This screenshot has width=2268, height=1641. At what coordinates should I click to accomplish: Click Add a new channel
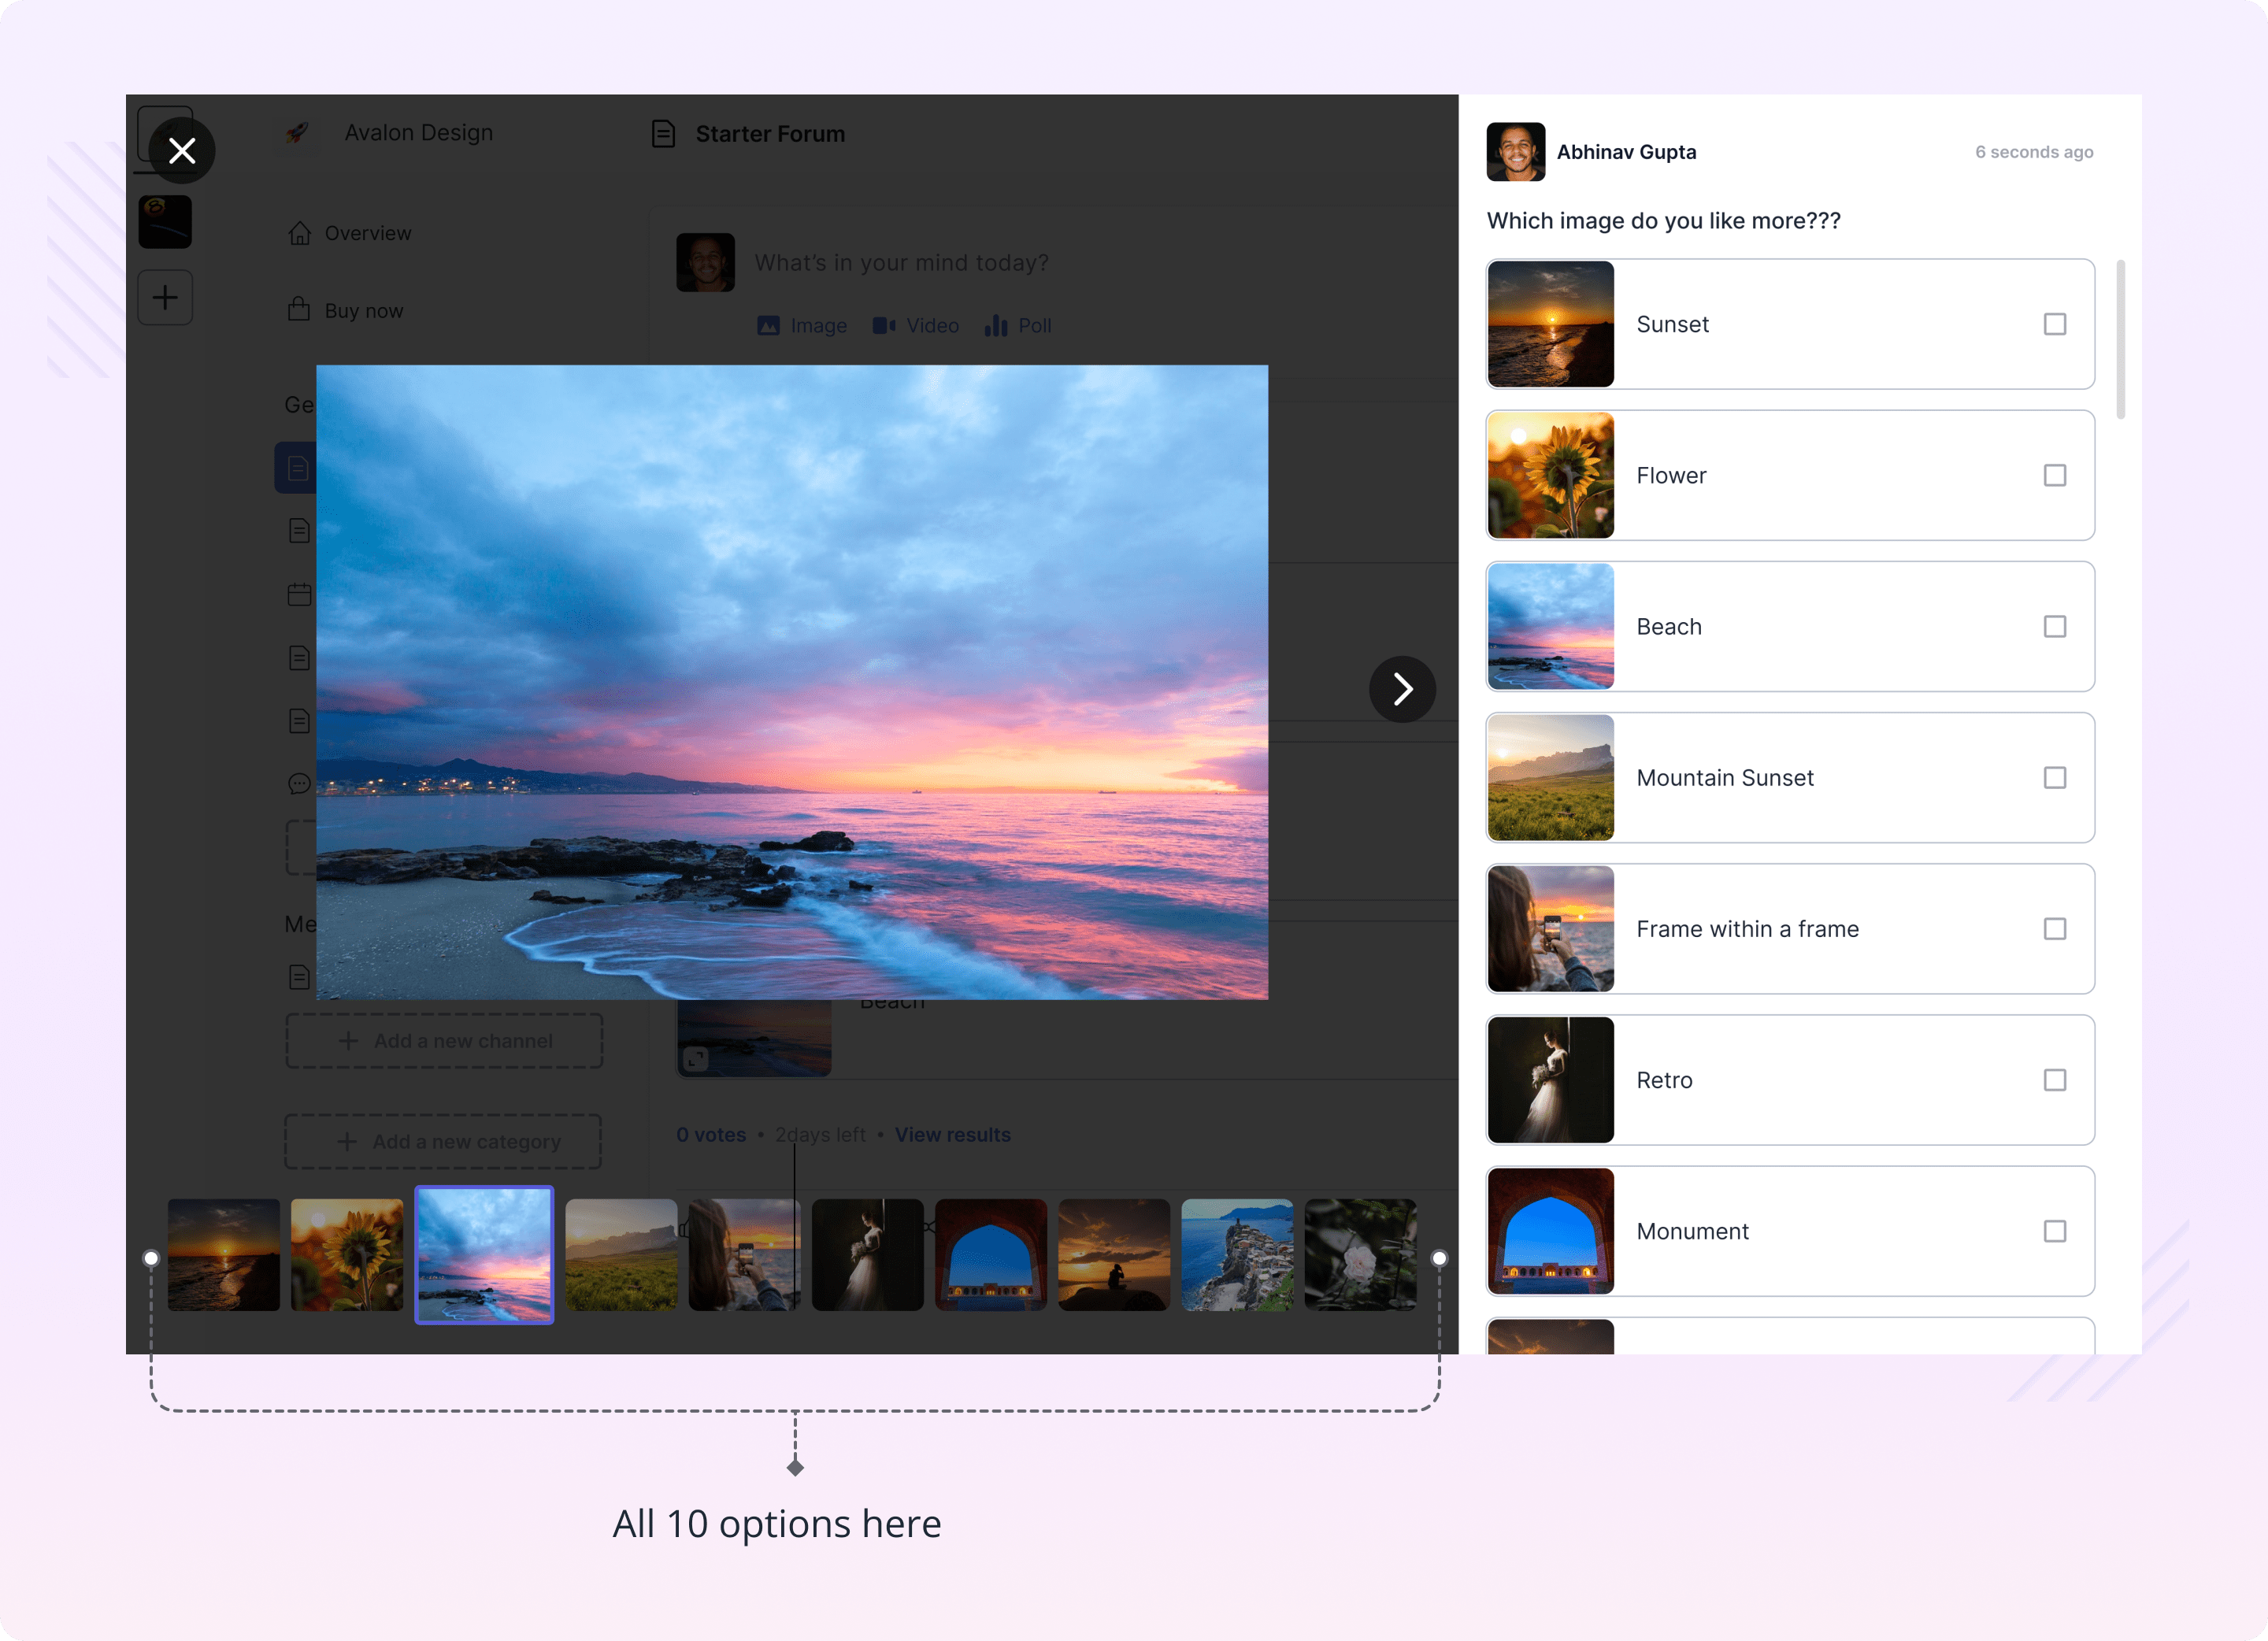click(444, 1041)
